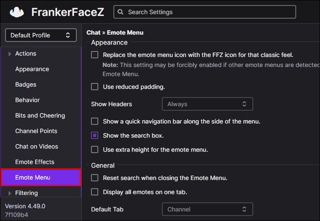Go to Behavior settings
Image resolution: width=320 pixels, height=221 pixels.
(x=27, y=100)
